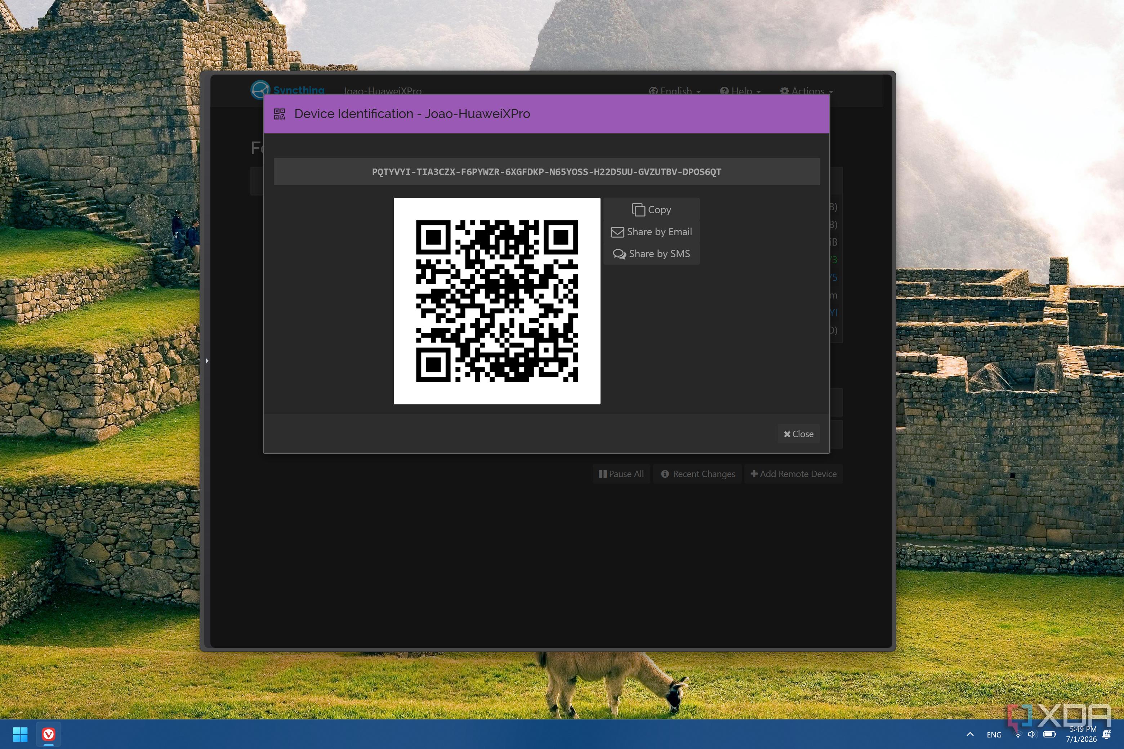Screen dimensions: 1124x749
Task: Select the device ID text field
Action: coord(546,171)
